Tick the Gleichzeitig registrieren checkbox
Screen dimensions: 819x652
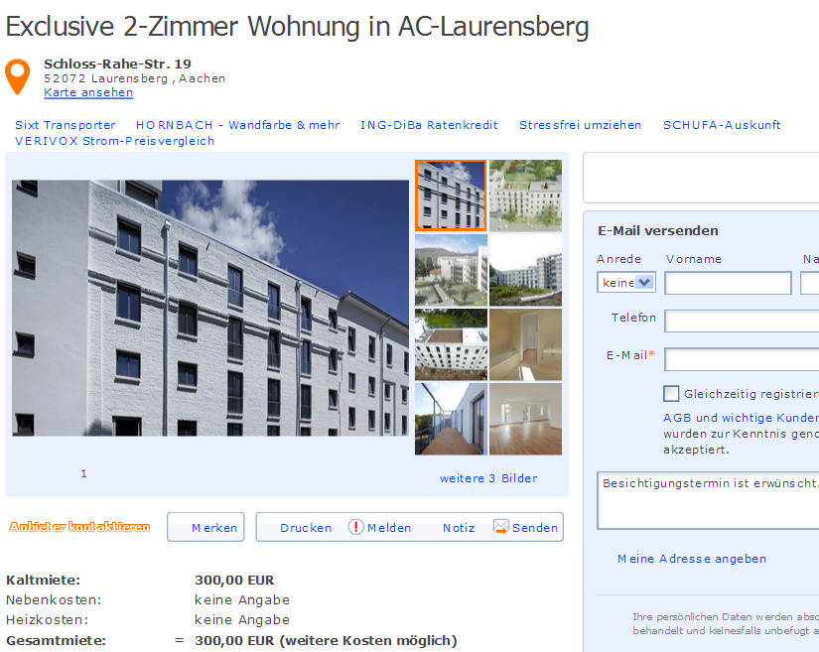671,394
